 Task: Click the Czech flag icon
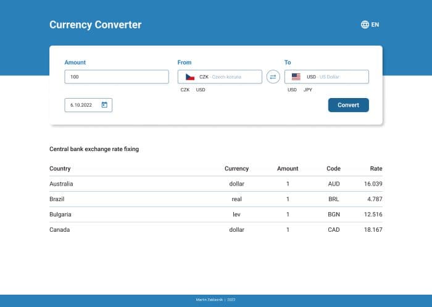tap(190, 76)
